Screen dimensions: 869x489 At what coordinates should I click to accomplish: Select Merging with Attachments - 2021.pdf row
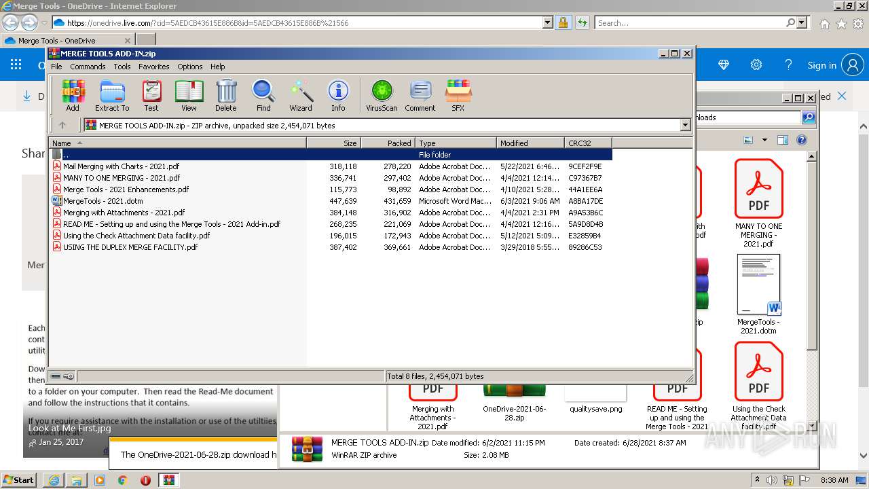[331, 213]
